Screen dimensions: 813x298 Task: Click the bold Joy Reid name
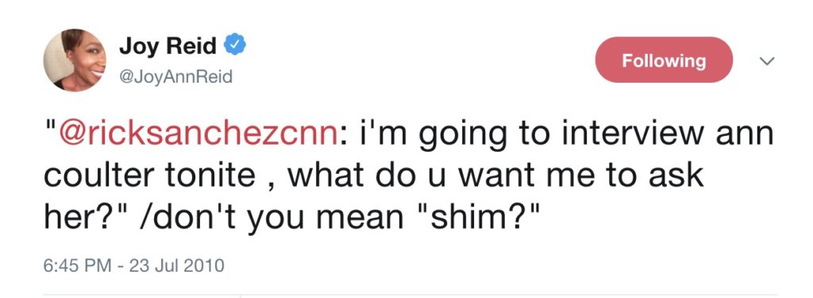(x=168, y=46)
